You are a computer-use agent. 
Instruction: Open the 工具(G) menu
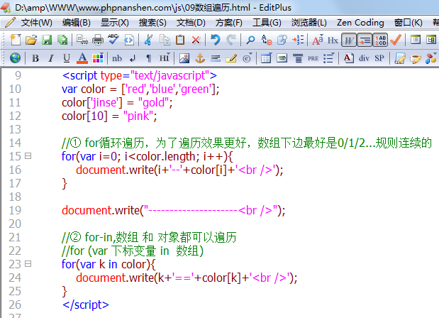click(x=267, y=23)
